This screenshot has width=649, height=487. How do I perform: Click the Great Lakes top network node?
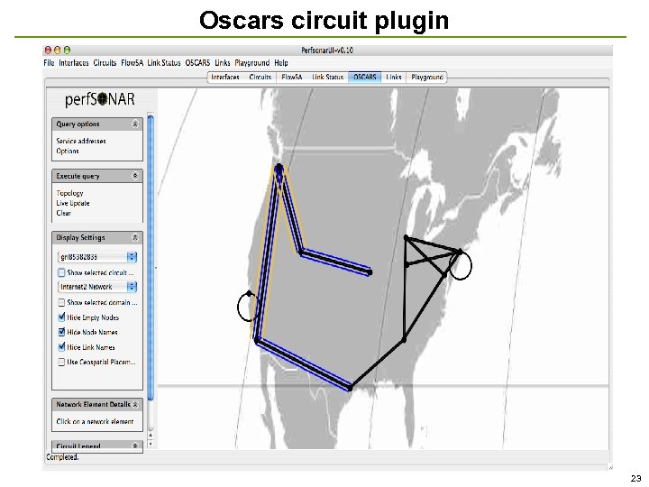pyautogui.click(x=406, y=237)
